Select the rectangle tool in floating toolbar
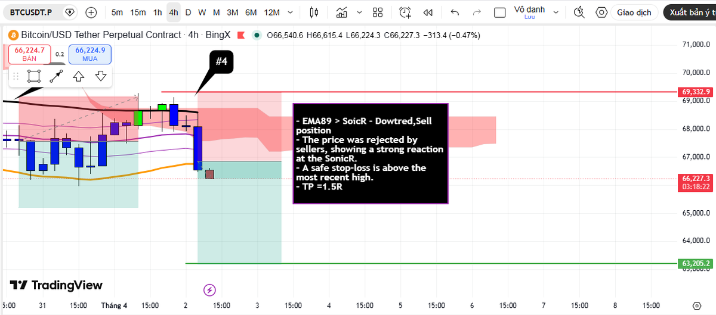The height and width of the screenshot is (315, 716). tap(34, 76)
